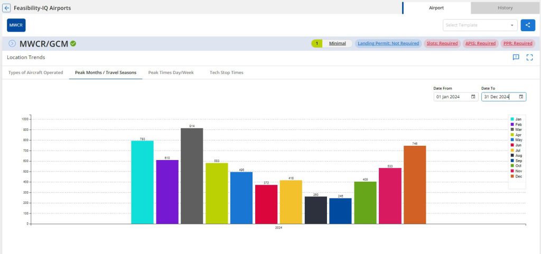Open the Select Template dropdown
Screen dimensions: 541x254
[x=480, y=25]
